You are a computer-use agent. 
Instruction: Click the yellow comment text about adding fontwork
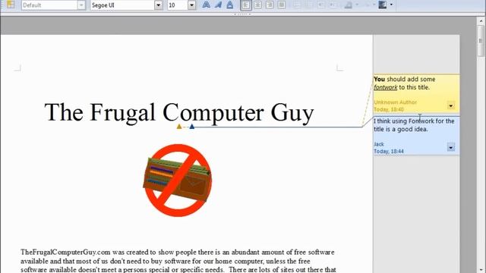tap(404, 83)
